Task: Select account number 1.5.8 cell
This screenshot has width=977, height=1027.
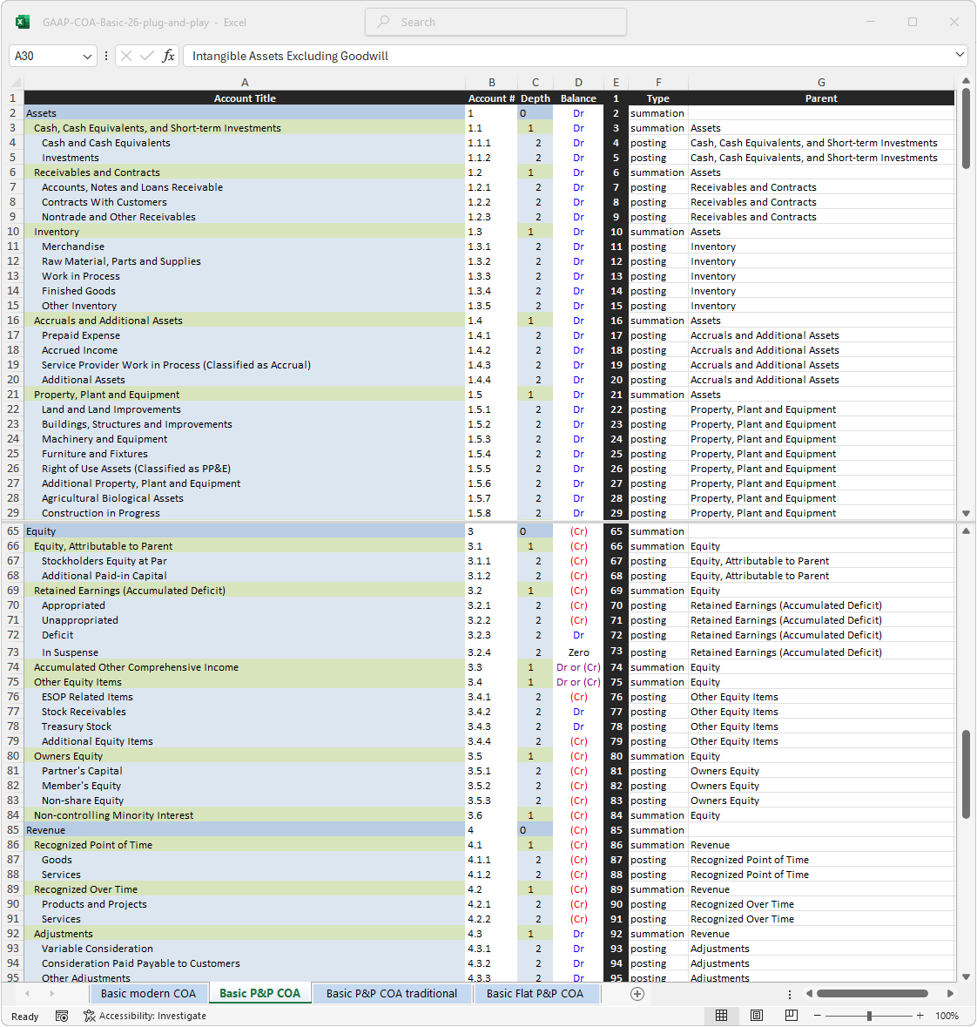Action: pos(491,514)
